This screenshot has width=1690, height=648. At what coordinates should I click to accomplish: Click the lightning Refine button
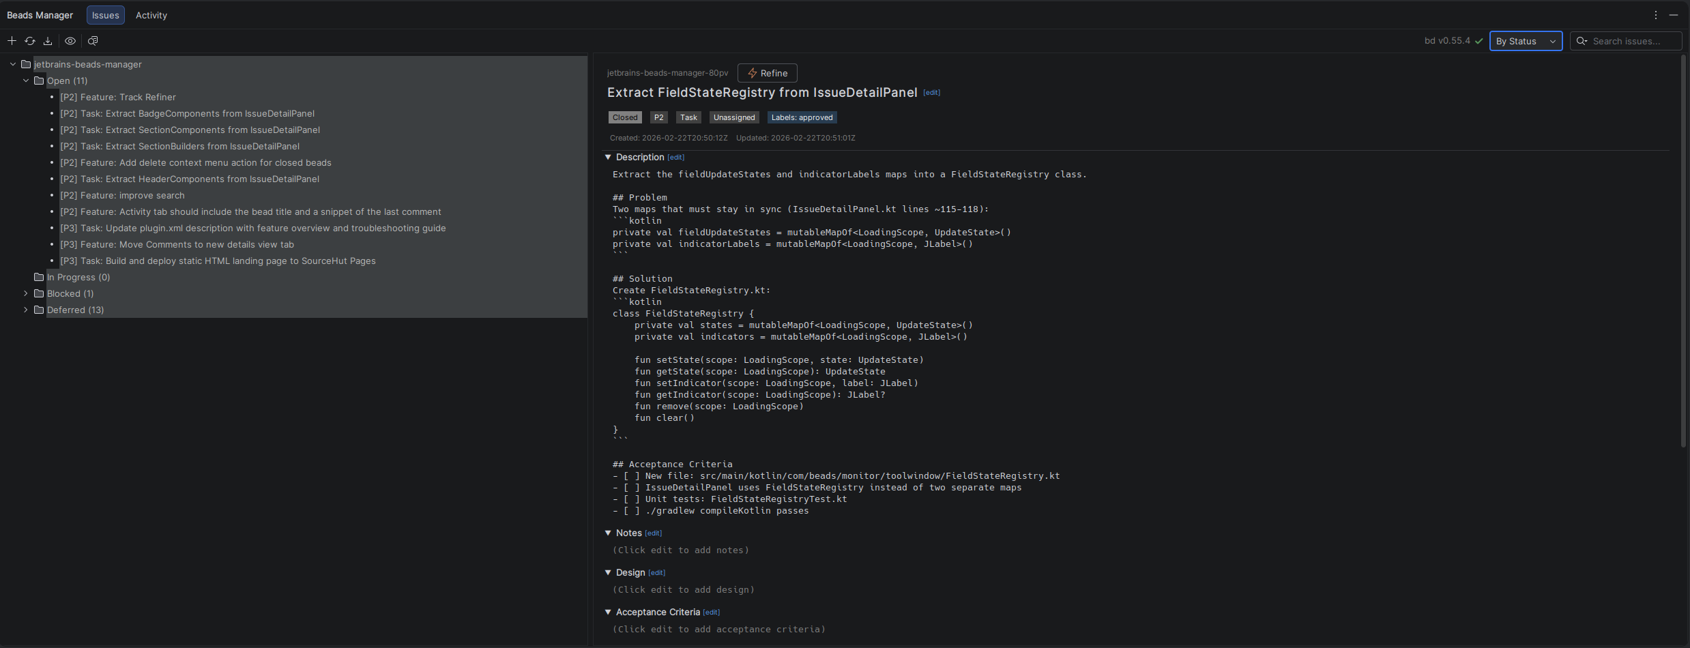[767, 73]
